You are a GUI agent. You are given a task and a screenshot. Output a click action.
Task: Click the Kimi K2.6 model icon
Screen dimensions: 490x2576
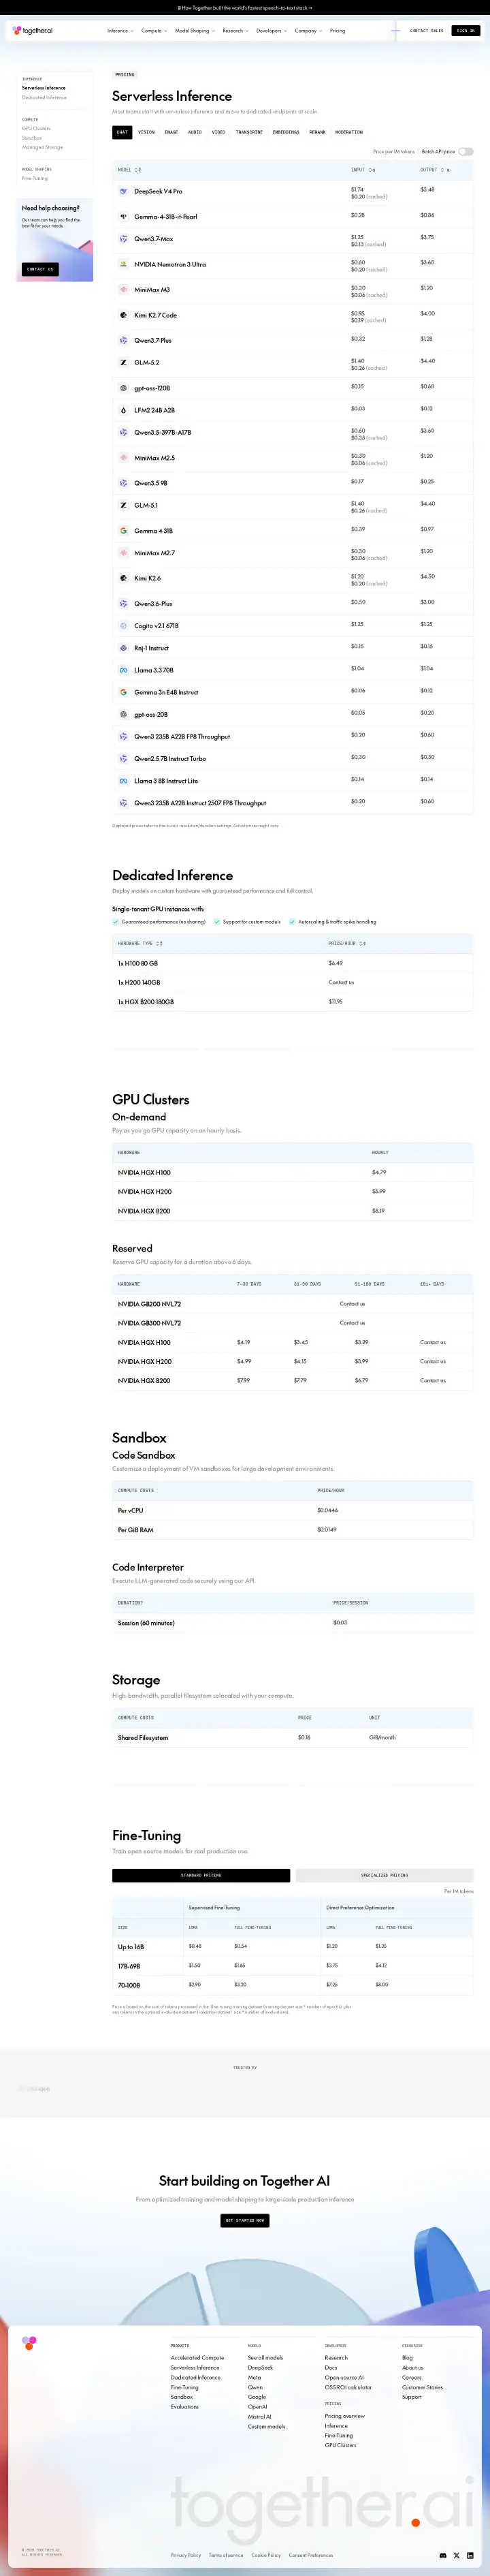pyautogui.click(x=124, y=578)
